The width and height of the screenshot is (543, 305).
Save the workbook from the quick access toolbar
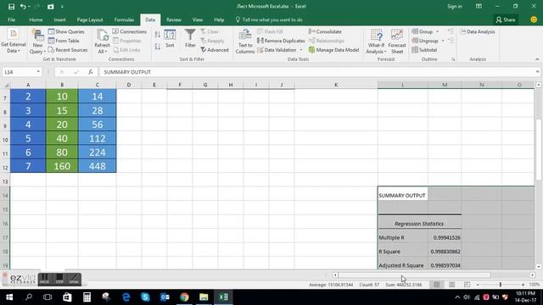coord(11,7)
